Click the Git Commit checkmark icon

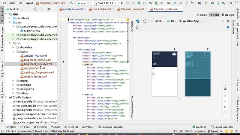[181, 3]
